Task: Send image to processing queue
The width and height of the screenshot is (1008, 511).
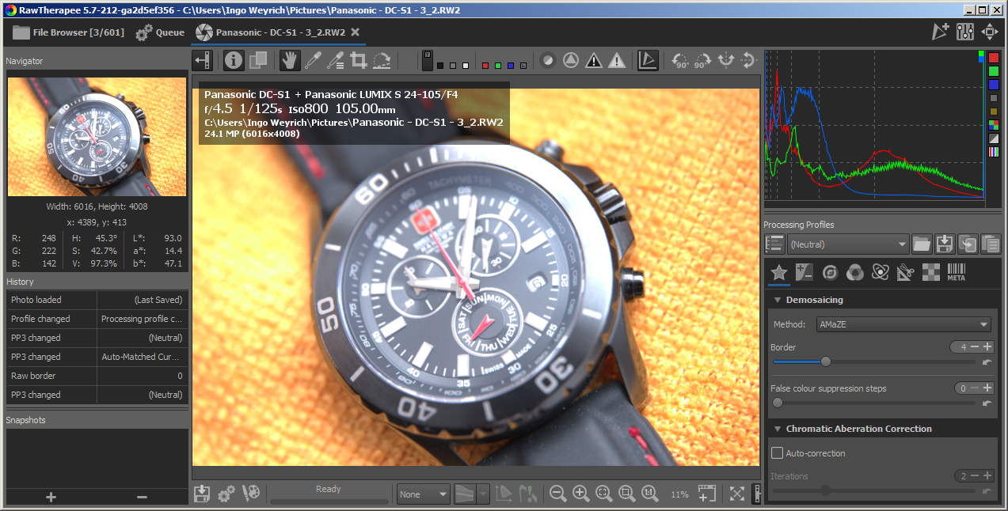Action: click(226, 494)
